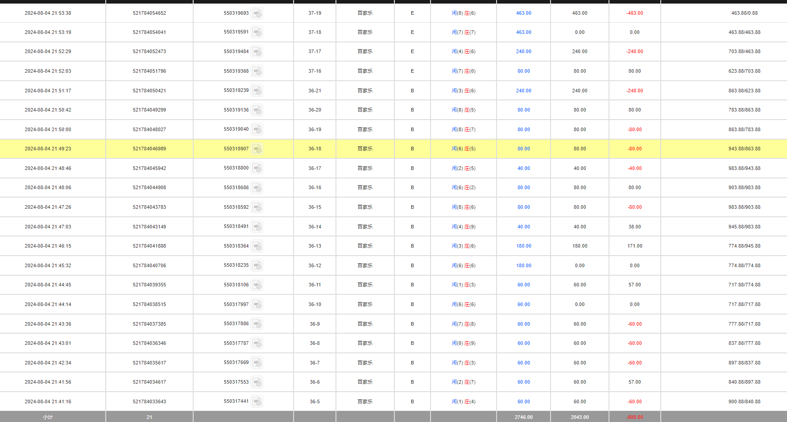Click blue 240.00 amount in round 36-21
Image resolution: width=787 pixels, height=422 pixels.
[523, 91]
